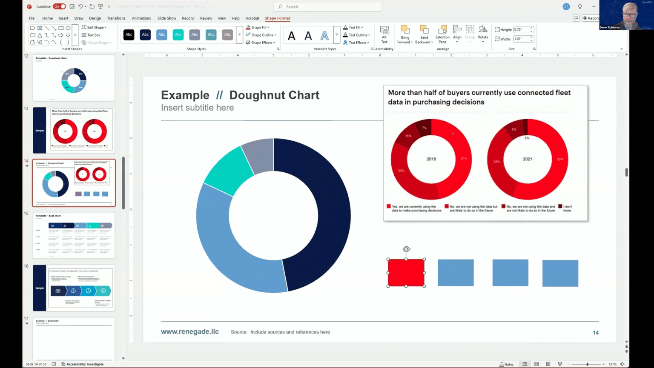Select slide 15 thumbnail in the panel
Screen dimensions: 654x368
tap(73, 235)
